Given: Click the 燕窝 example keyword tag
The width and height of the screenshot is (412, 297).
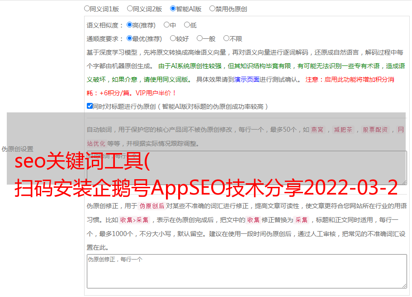Looking at the screenshot, I should coord(317,130).
